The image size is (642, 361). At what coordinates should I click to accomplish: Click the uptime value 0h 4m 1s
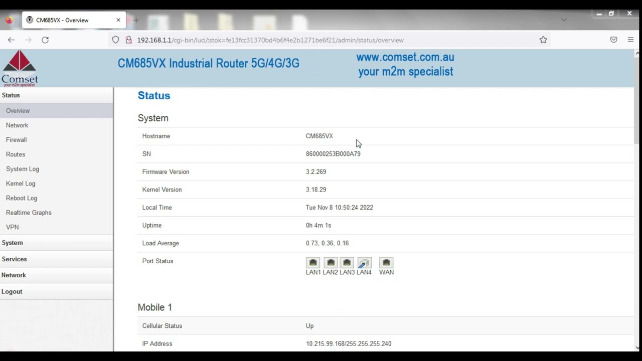pyautogui.click(x=318, y=225)
